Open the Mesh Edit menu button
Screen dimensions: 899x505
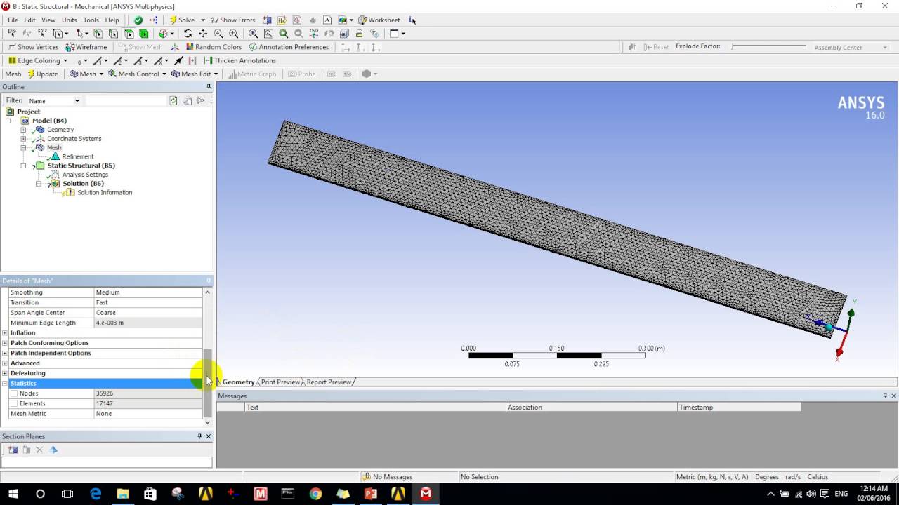coord(195,74)
